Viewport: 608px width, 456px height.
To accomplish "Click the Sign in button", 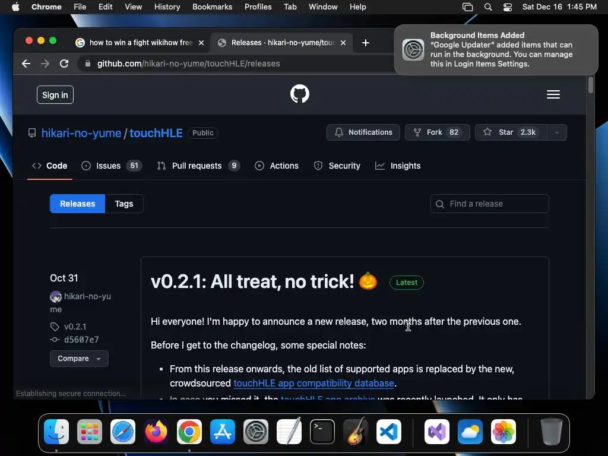I will click(55, 95).
